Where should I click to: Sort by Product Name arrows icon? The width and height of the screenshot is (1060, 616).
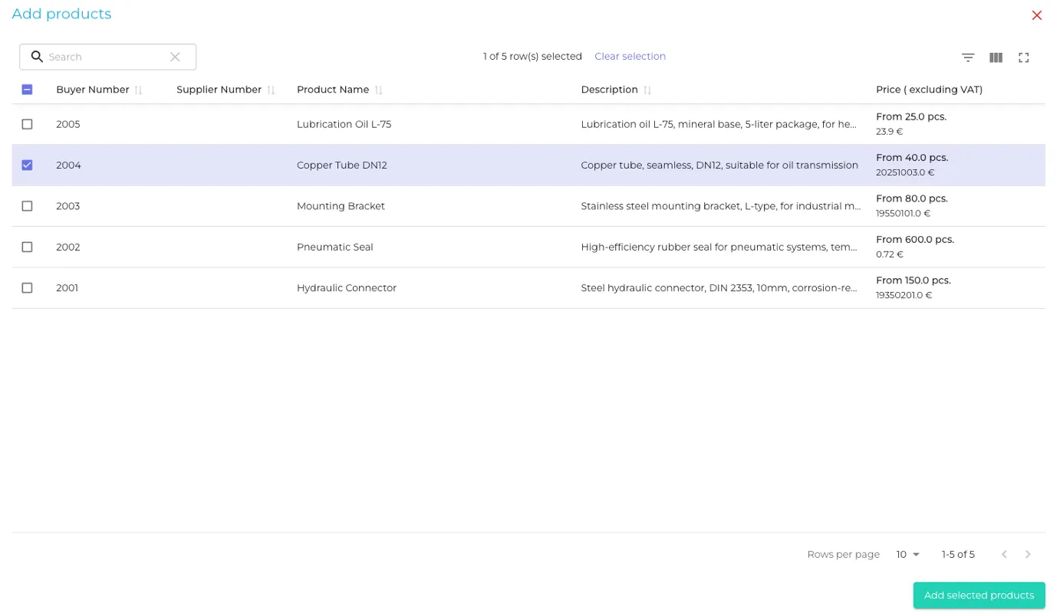378,90
